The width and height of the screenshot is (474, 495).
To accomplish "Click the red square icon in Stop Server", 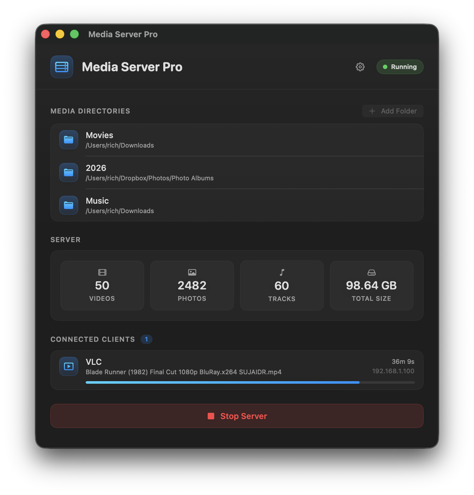I will tap(211, 416).
